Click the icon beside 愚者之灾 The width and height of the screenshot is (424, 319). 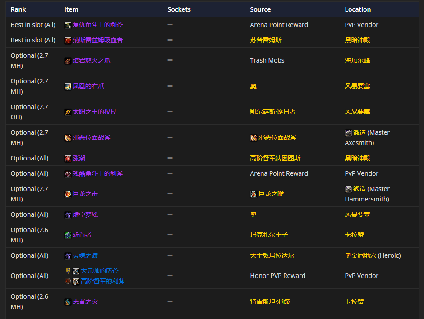pyautogui.click(x=68, y=302)
